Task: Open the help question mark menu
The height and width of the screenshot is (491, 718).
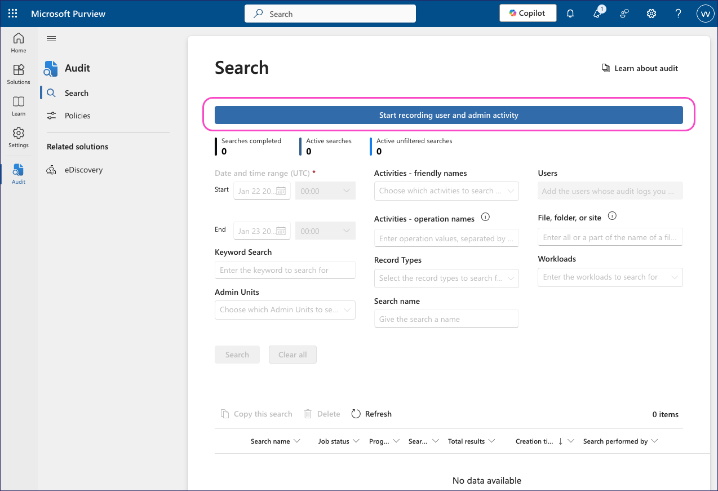Action: click(678, 13)
